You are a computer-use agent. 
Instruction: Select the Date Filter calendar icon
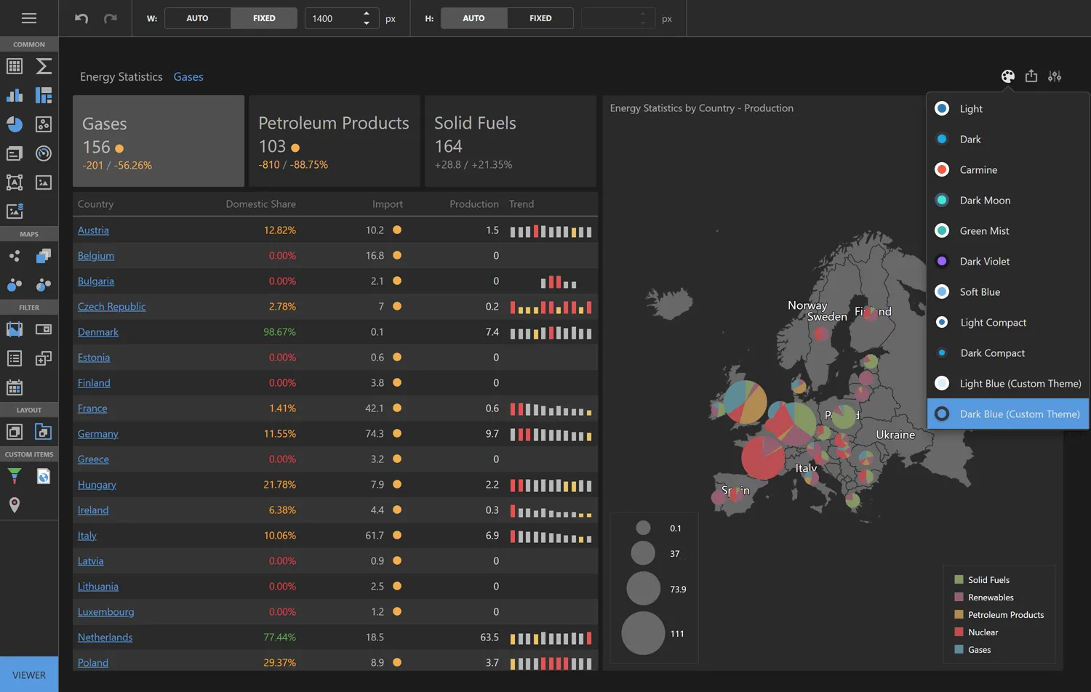click(15, 387)
